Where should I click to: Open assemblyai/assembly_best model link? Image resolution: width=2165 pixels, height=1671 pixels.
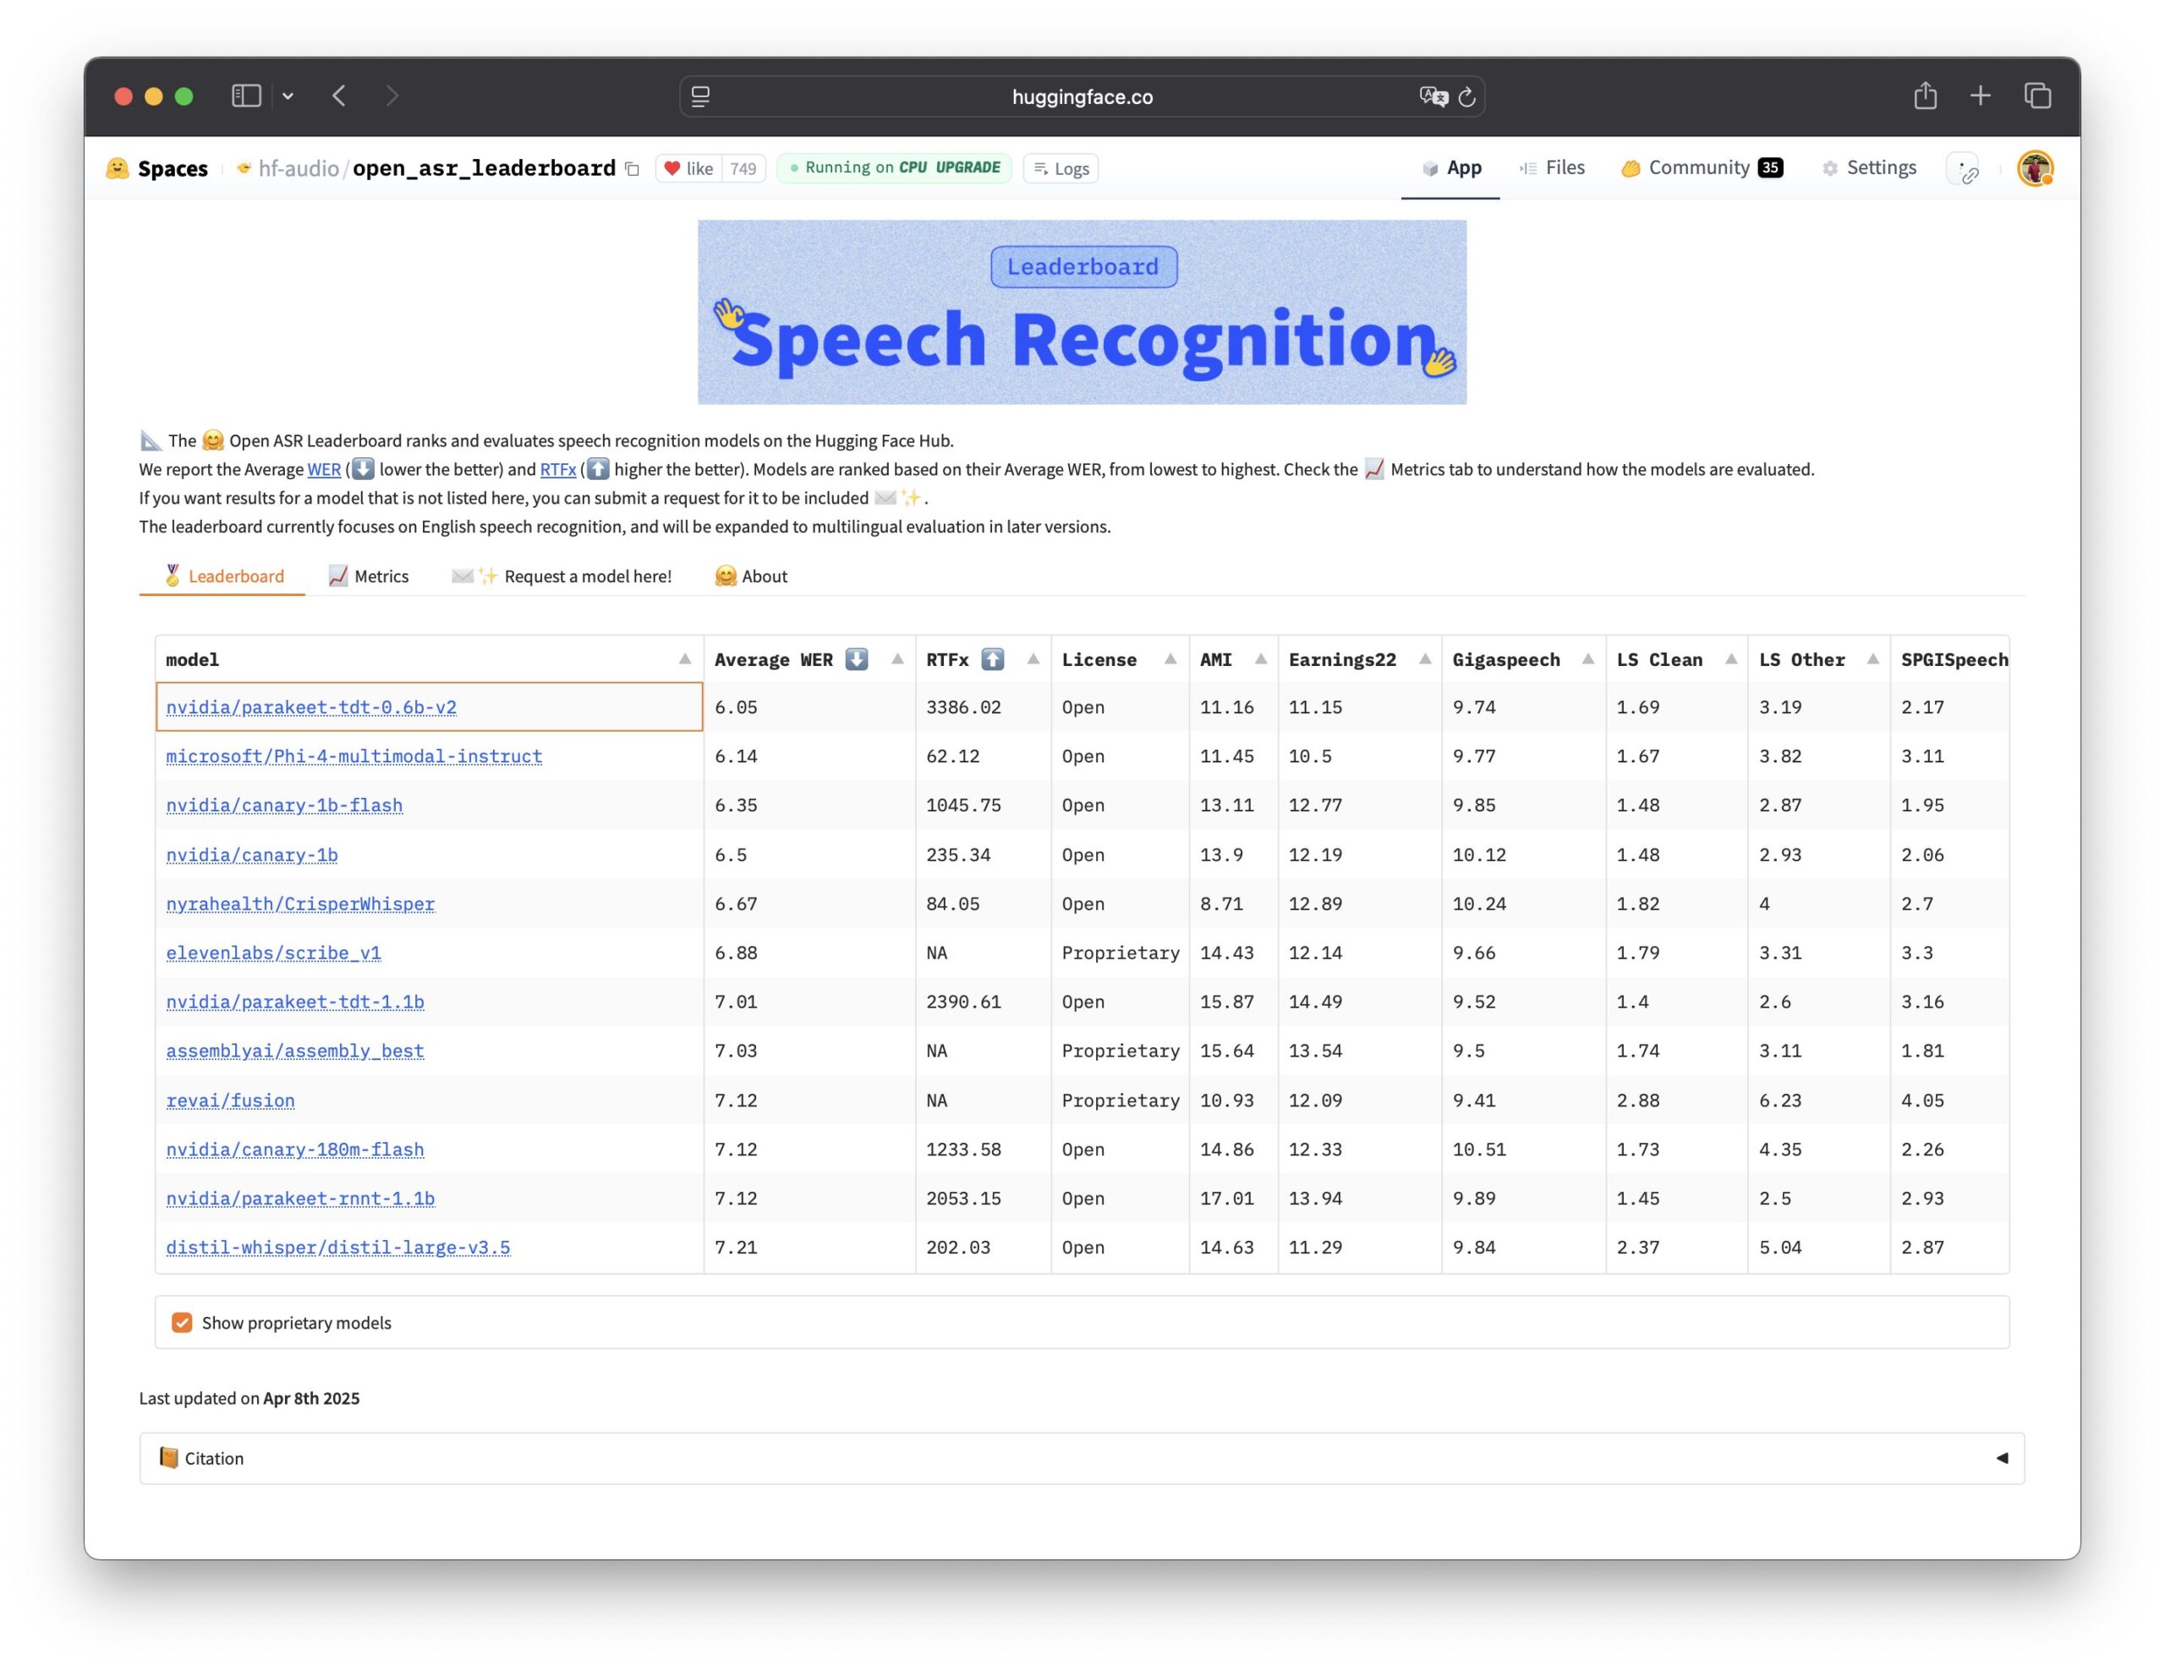(x=295, y=1051)
